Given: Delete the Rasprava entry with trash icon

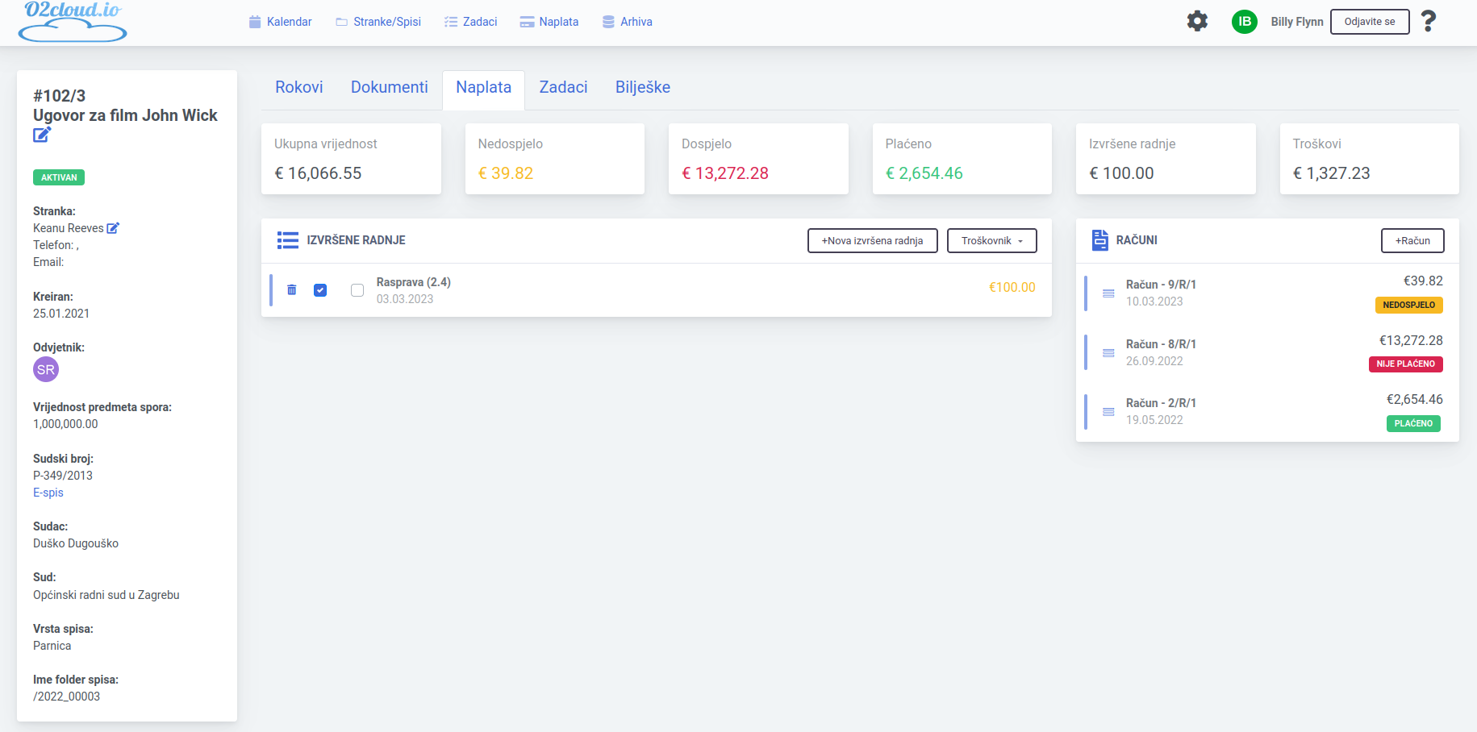Looking at the screenshot, I should 292,289.
